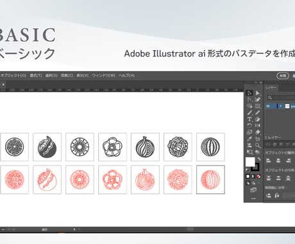Select the Eraser tool

pyautogui.click(x=258, y=132)
